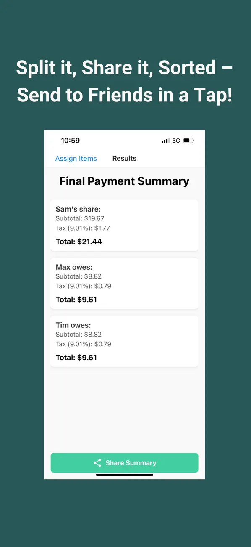Select Tim's owes summary card
This screenshot has height=547, width=251.
click(124, 341)
